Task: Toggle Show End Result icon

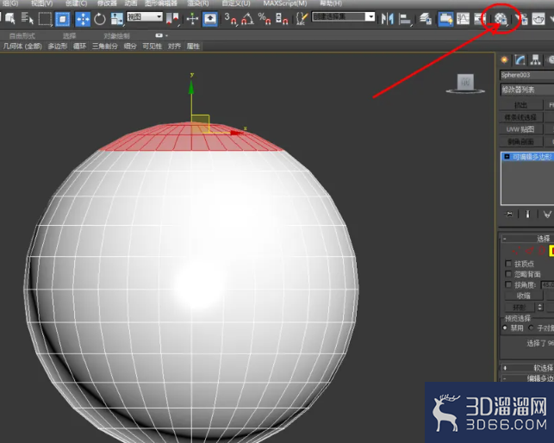Action: [x=528, y=215]
